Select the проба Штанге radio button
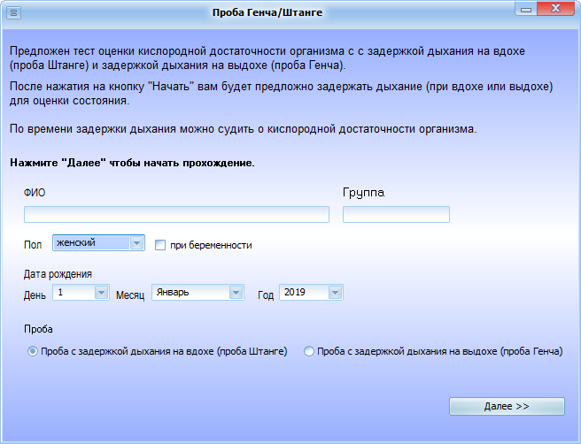 (x=33, y=351)
